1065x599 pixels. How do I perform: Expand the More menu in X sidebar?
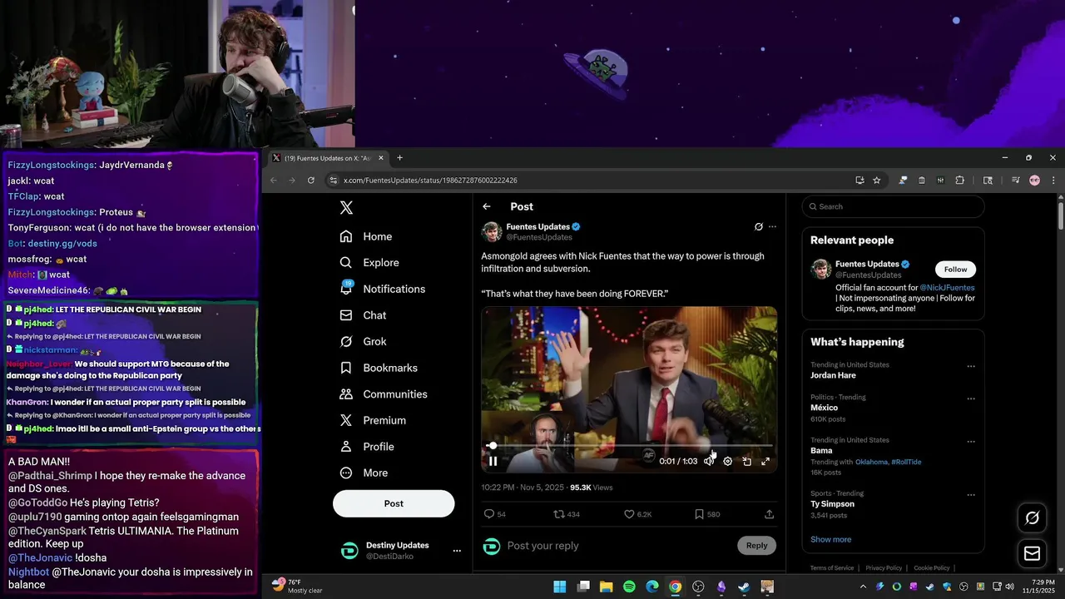[364, 473]
